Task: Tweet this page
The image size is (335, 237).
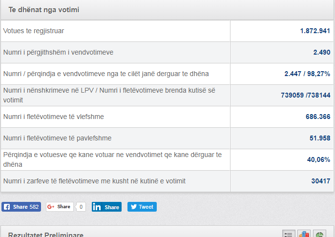Action: pyautogui.click(x=142, y=207)
